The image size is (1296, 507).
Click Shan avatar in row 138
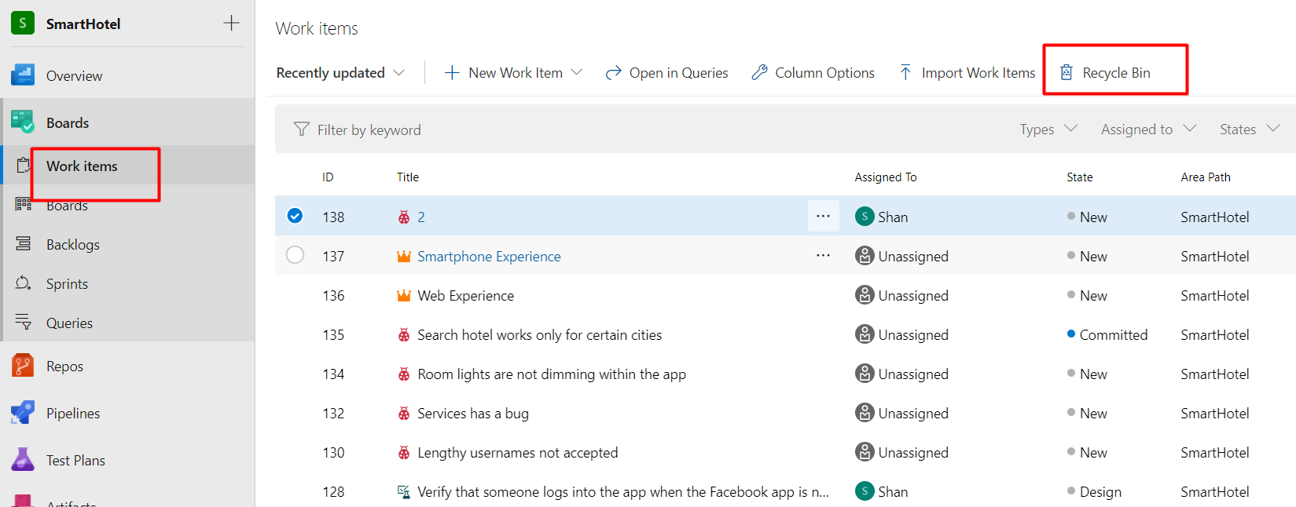coord(865,216)
